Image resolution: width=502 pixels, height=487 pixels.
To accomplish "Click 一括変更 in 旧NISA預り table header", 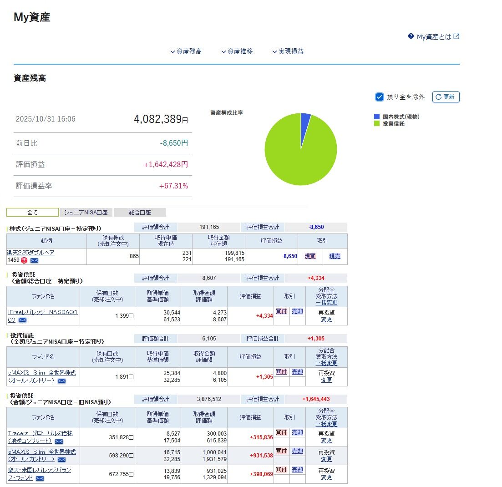I will coord(326,424).
